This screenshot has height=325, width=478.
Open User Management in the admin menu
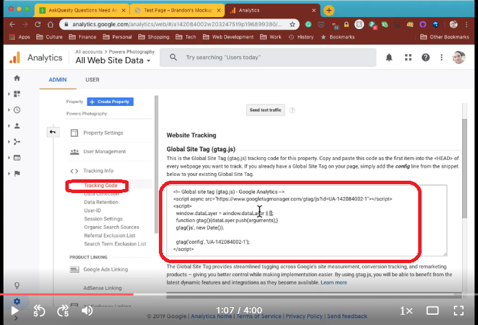(105, 152)
